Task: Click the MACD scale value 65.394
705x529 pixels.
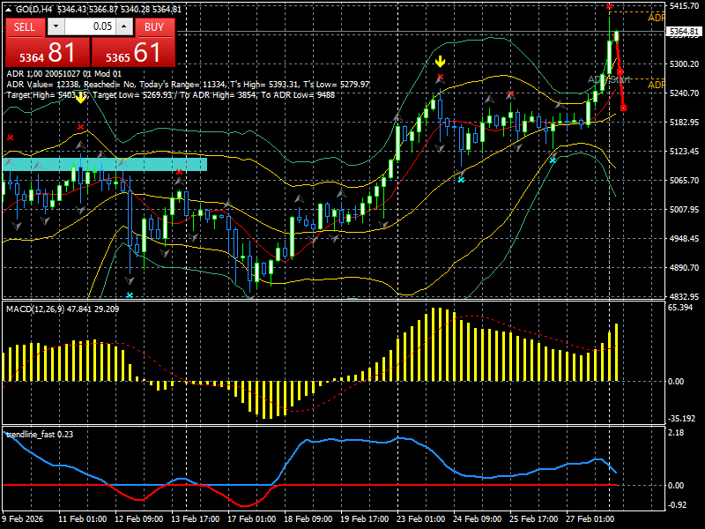Action: 680,307
